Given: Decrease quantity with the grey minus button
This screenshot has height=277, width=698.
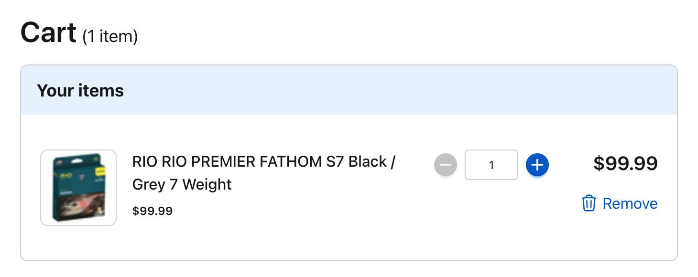Looking at the screenshot, I should pyautogui.click(x=446, y=165).
